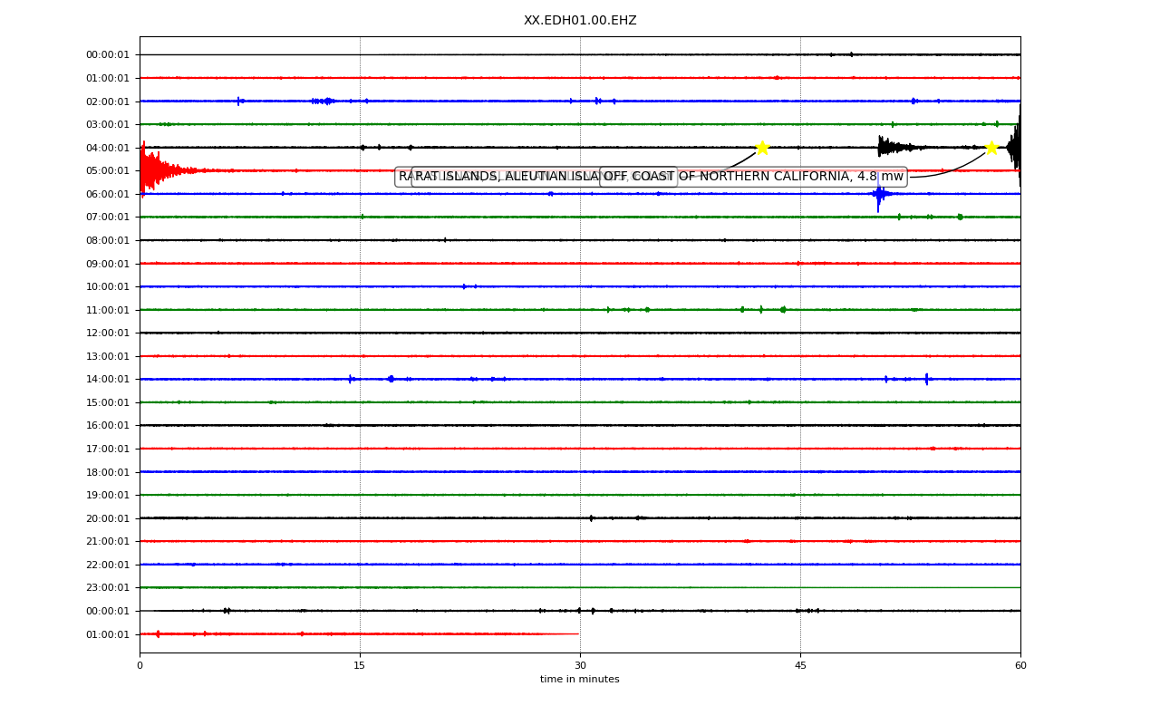Select the 18:00:01 row label
The width and height of the screenshot is (1160, 725).
click(x=108, y=472)
